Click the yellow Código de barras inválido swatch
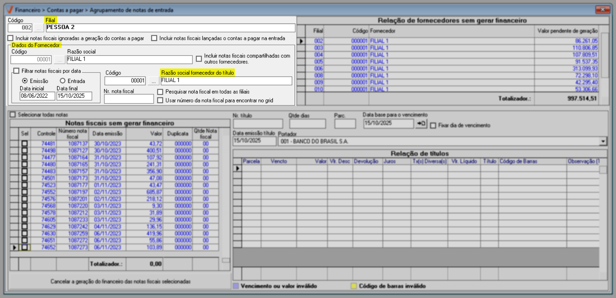The image size is (616, 298). (x=354, y=286)
